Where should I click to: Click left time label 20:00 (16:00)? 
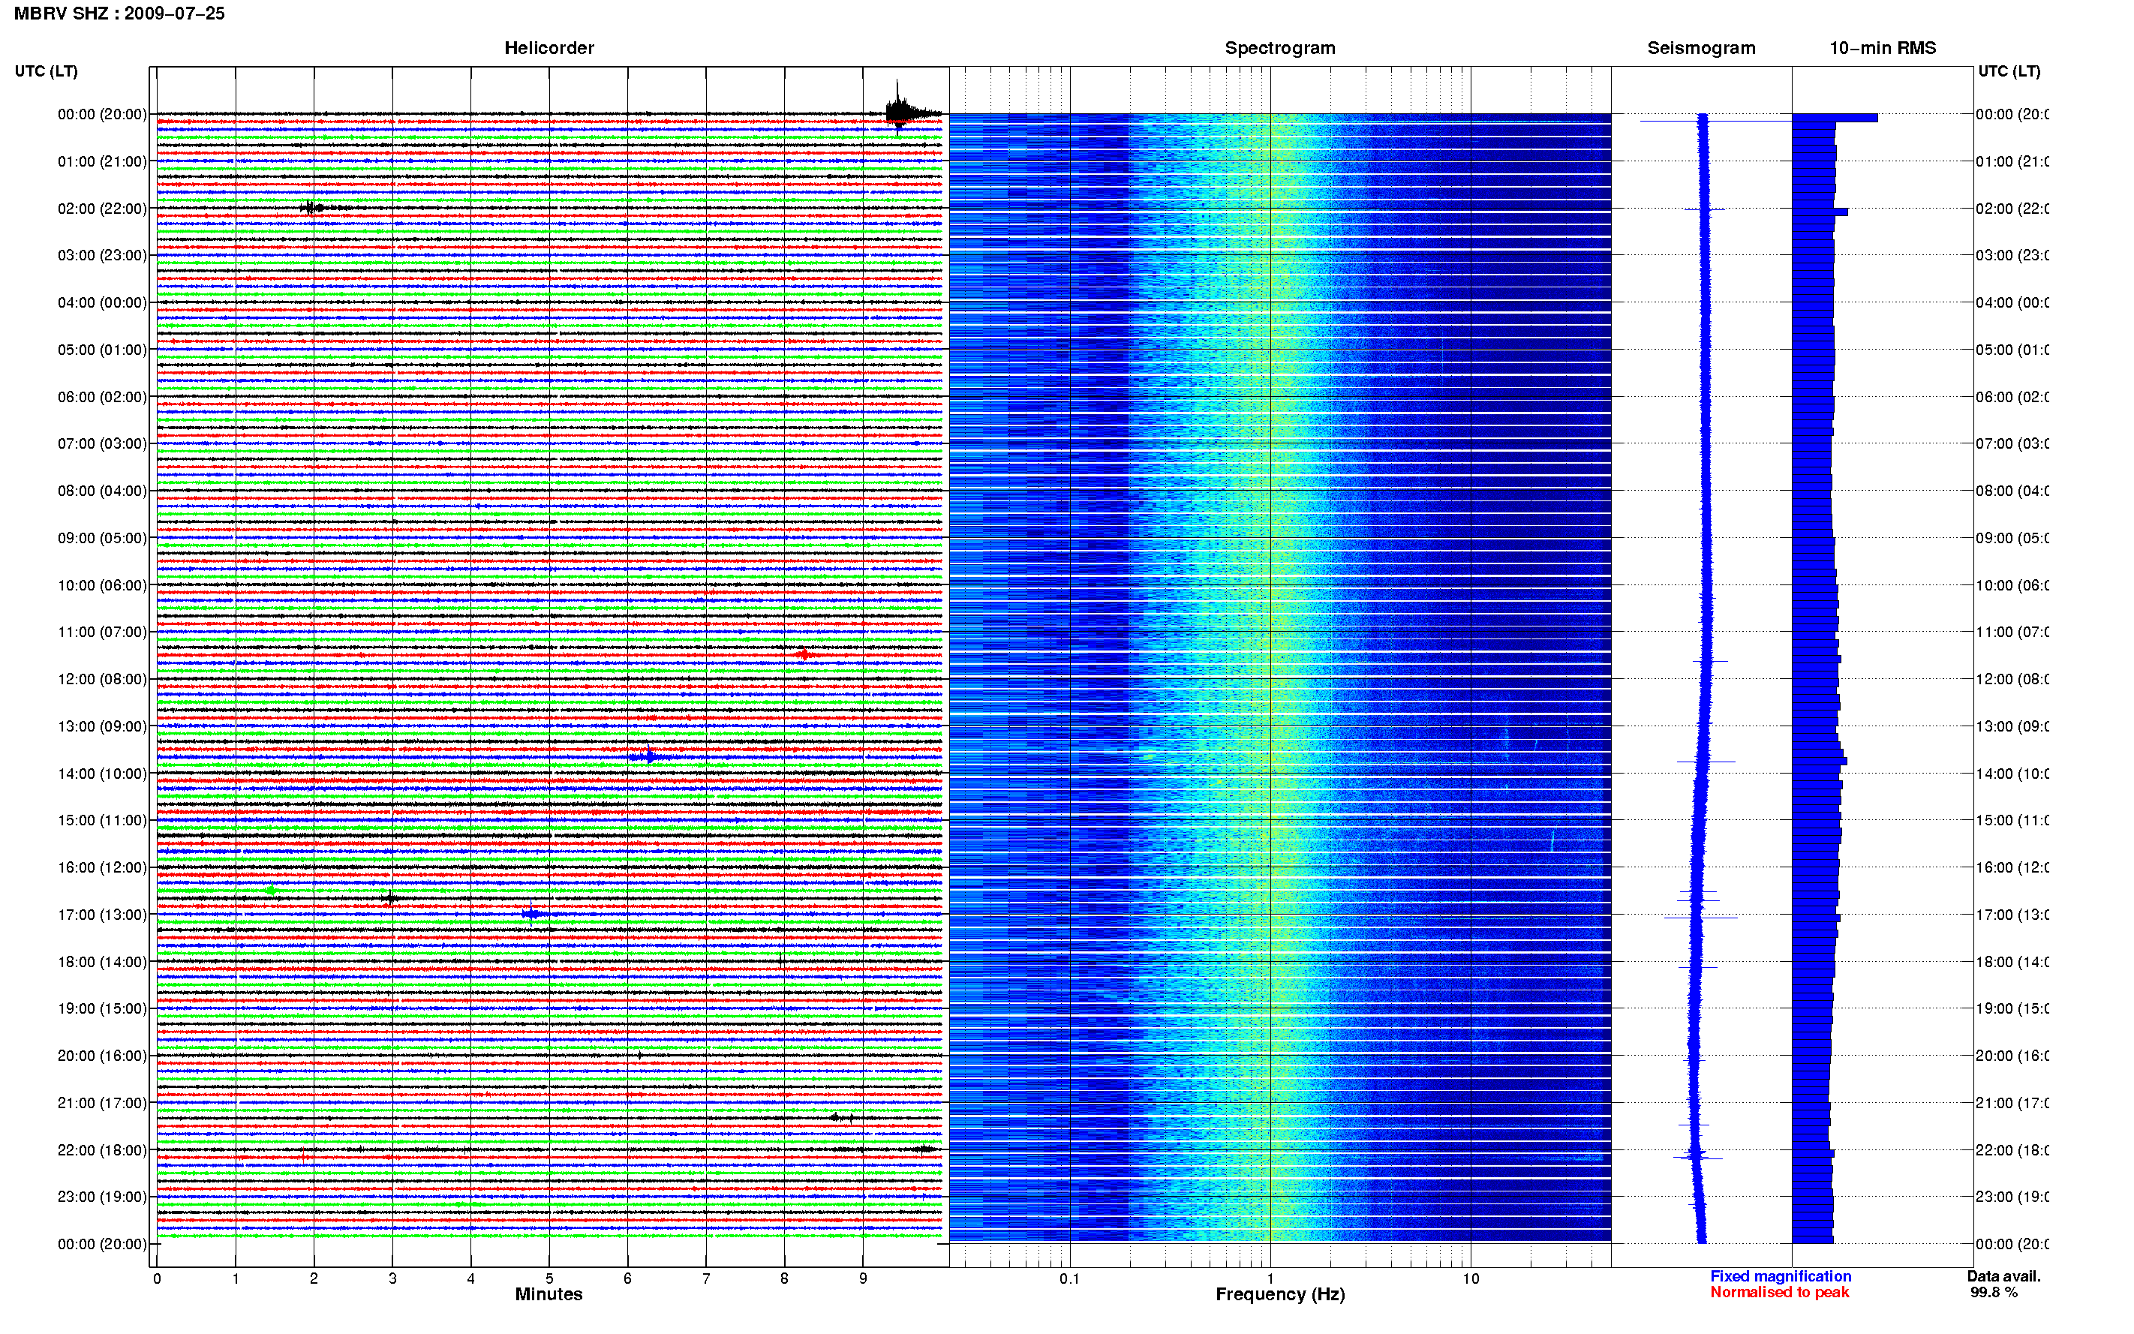click(x=102, y=1055)
